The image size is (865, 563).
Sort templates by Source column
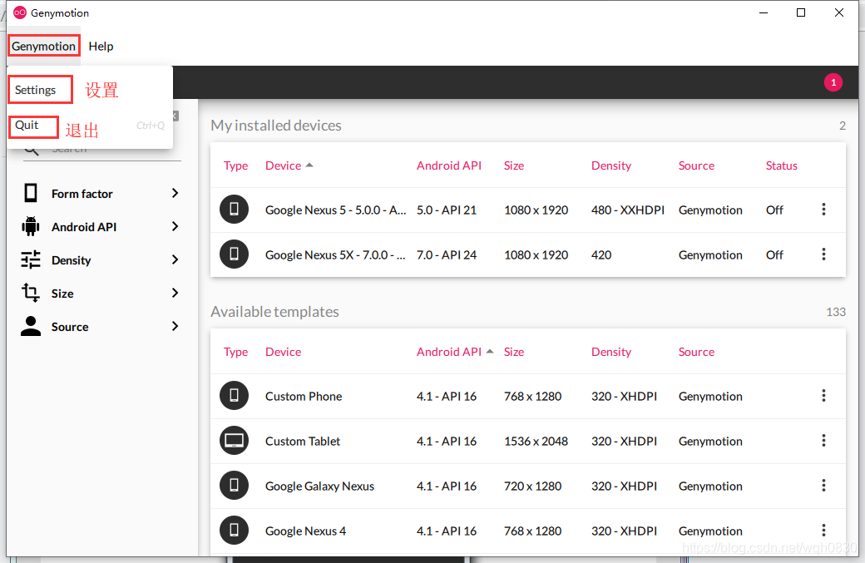(696, 352)
